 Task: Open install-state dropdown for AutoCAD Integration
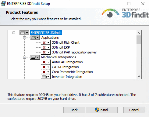pos(46,62)
